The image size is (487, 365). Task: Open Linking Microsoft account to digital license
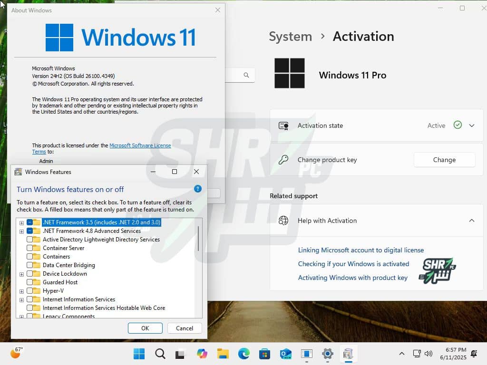coord(361,250)
